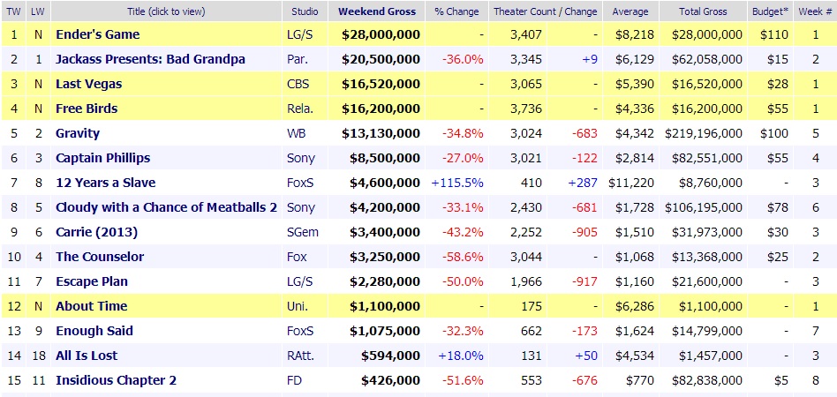Open the All Is Lost page
This screenshot has width=837, height=397.
tap(87, 356)
